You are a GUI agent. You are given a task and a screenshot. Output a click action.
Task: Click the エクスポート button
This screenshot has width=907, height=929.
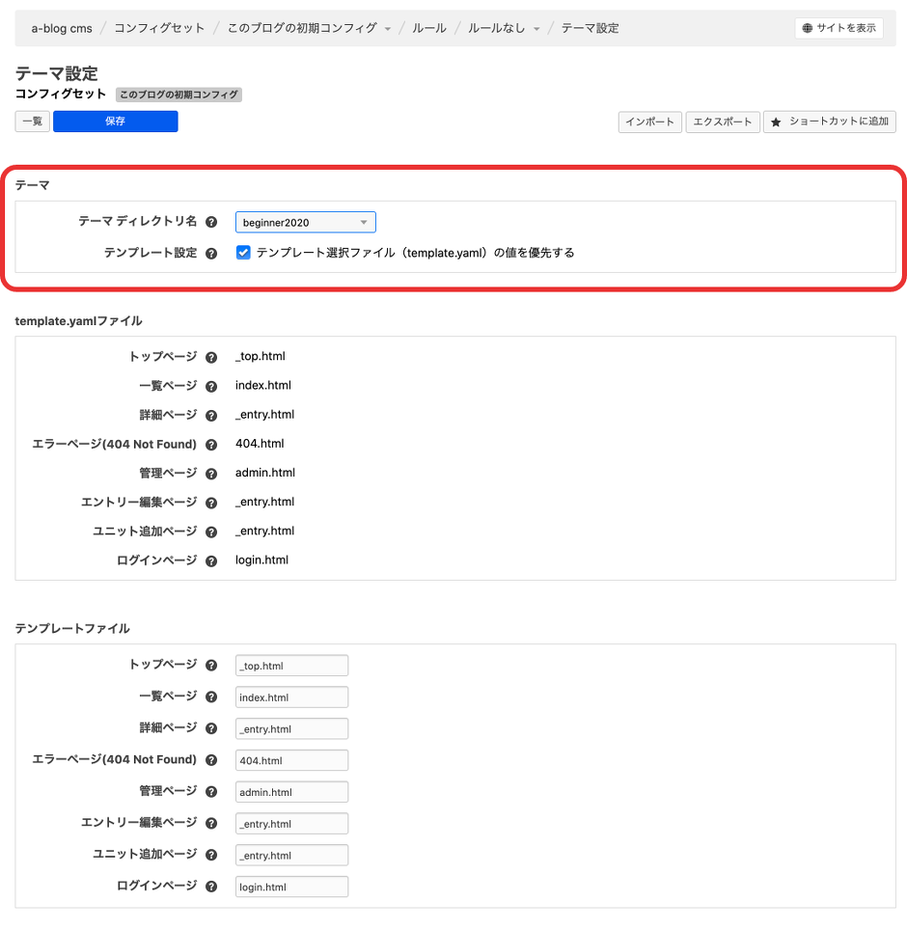(x=722, y=122)
